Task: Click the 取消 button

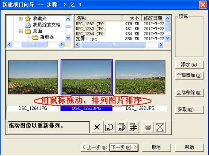Action: tap(157, 147)
